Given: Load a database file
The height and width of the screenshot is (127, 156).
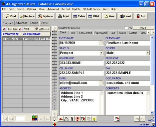Looking at the screenshot, I should pos(125,16).
